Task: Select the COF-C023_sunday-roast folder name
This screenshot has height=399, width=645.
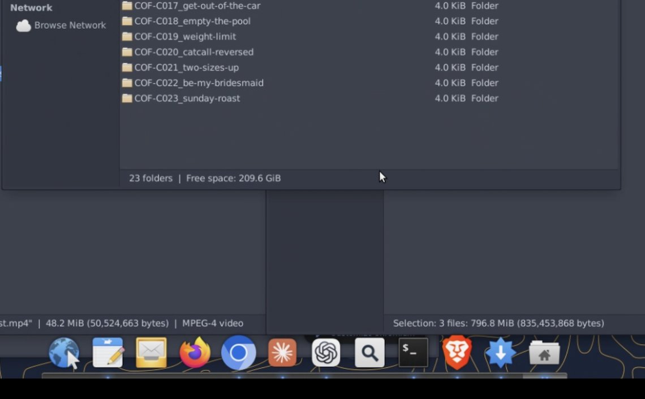Action: click(187, 98)
